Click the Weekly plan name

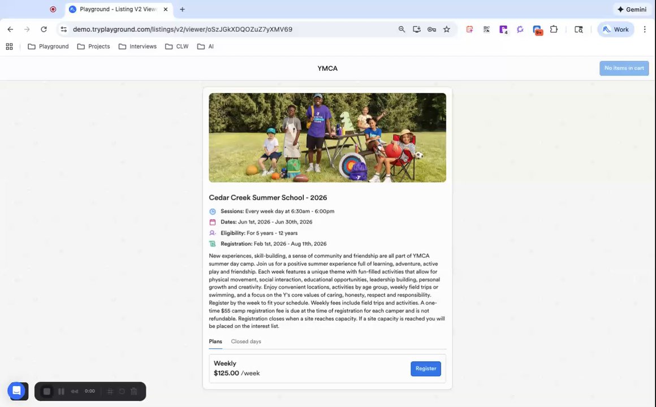coord(225,363)
